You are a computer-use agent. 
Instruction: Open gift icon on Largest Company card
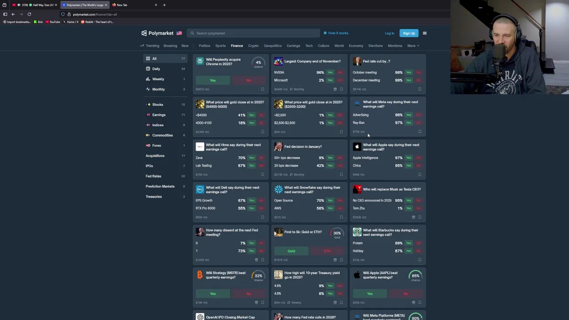[x=335, y=89]
